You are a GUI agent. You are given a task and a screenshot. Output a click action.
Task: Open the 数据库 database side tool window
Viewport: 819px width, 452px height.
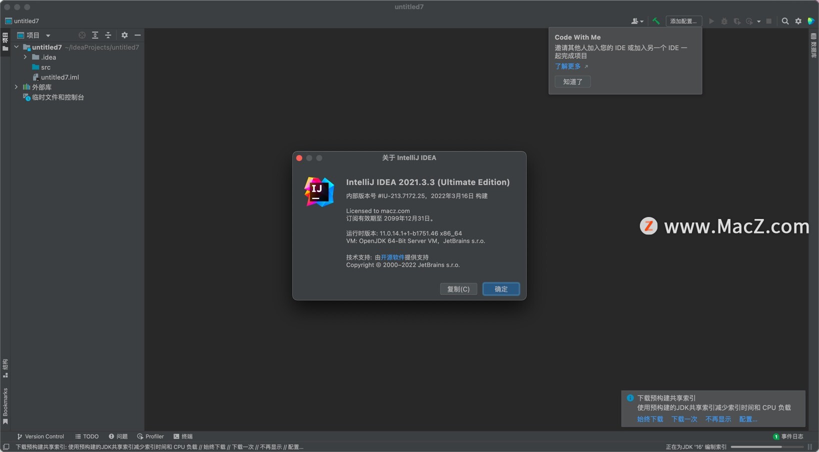tap(813, 45)
